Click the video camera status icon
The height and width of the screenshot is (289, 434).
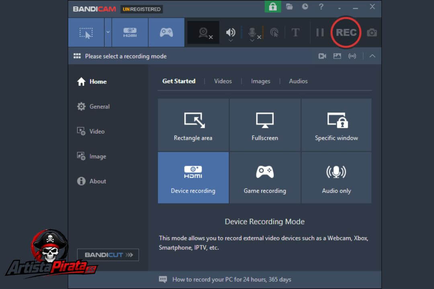pyautogui.click(x=322, y=56)
